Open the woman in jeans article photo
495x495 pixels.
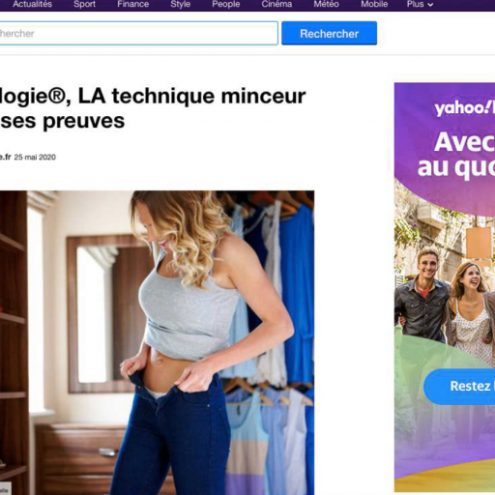pos(157,342)
